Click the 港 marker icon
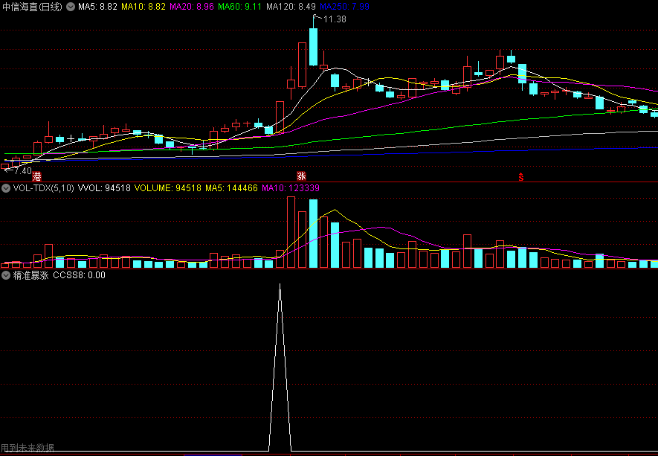This screenshot has height=456, width=658. pyautogui.click(x=37, y=176)
